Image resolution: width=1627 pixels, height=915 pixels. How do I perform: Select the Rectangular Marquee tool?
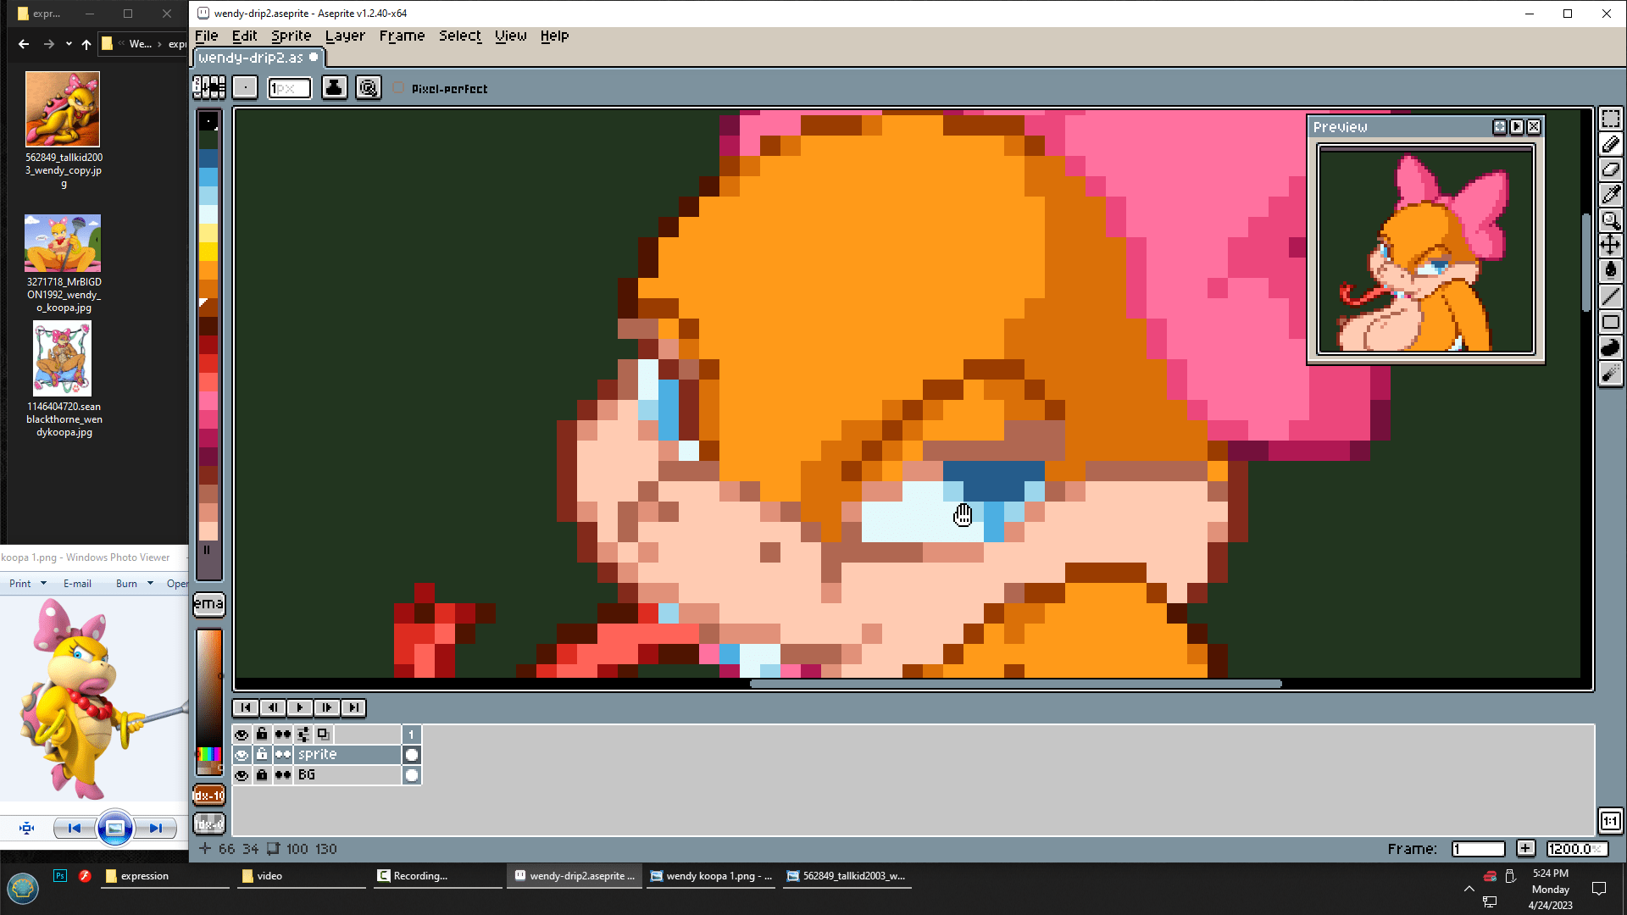tap(1610, 119)
